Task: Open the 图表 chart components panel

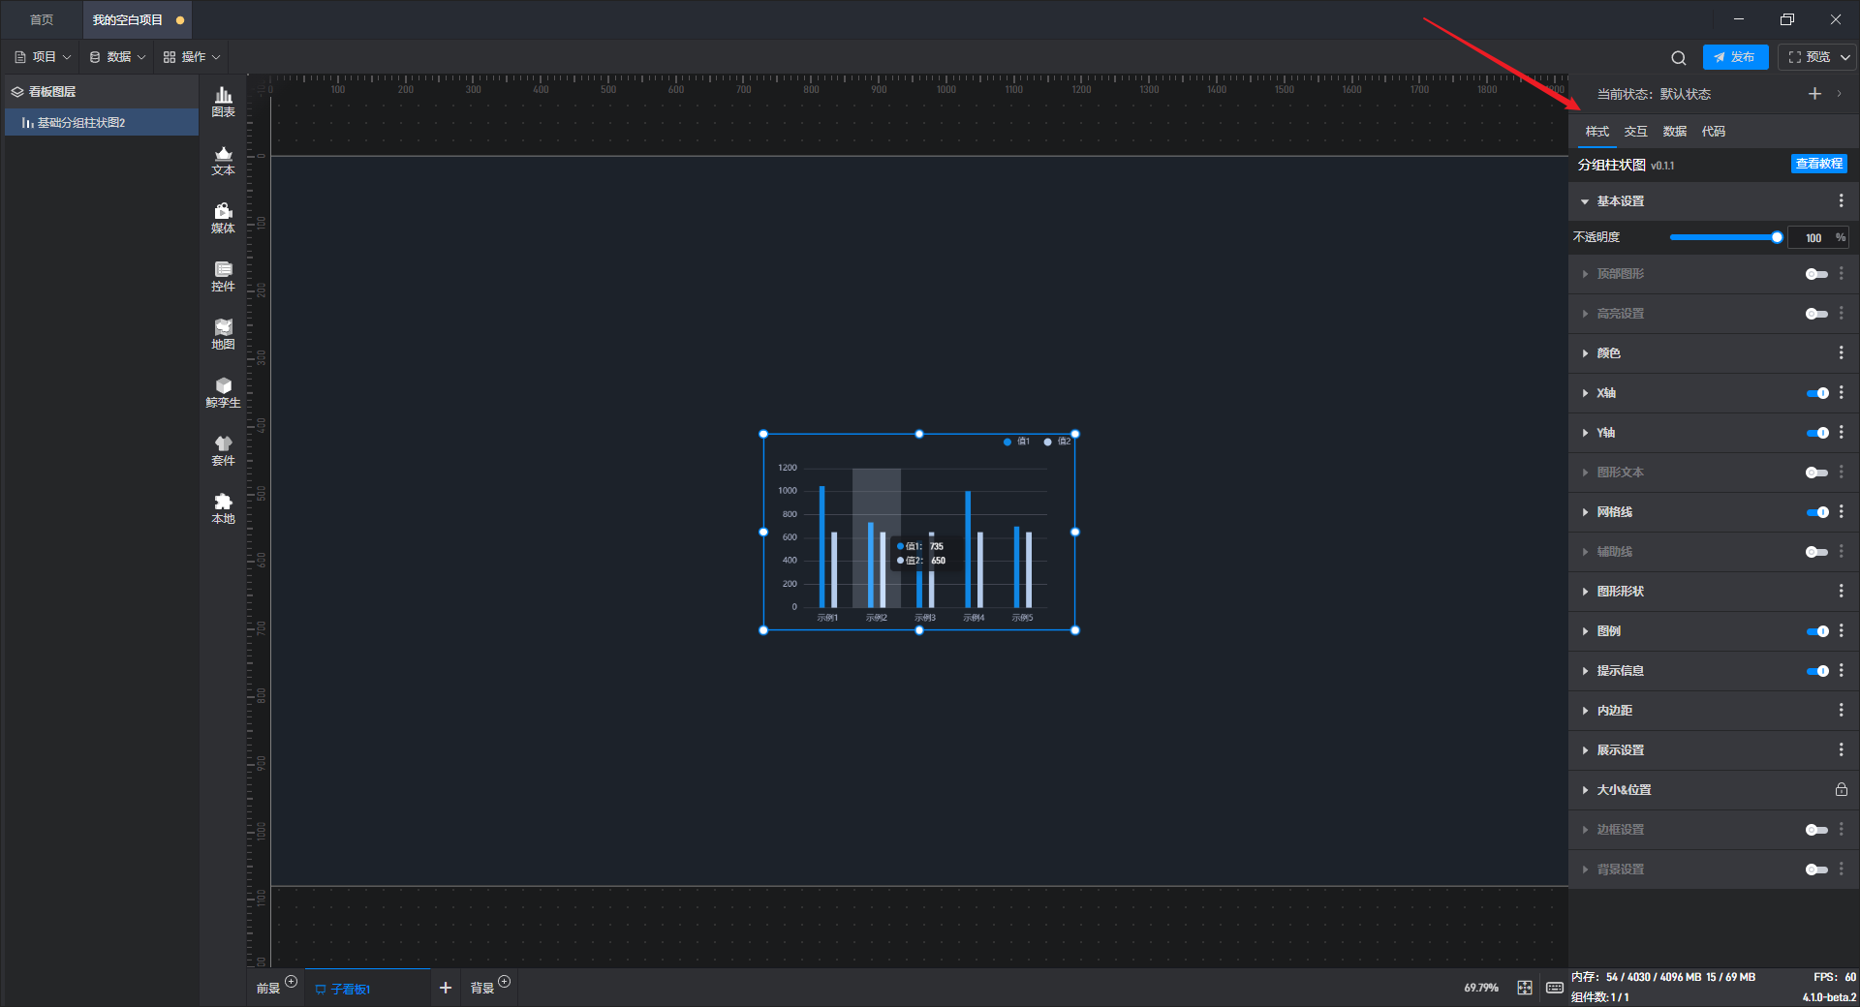Action: (x=223, y=102)
